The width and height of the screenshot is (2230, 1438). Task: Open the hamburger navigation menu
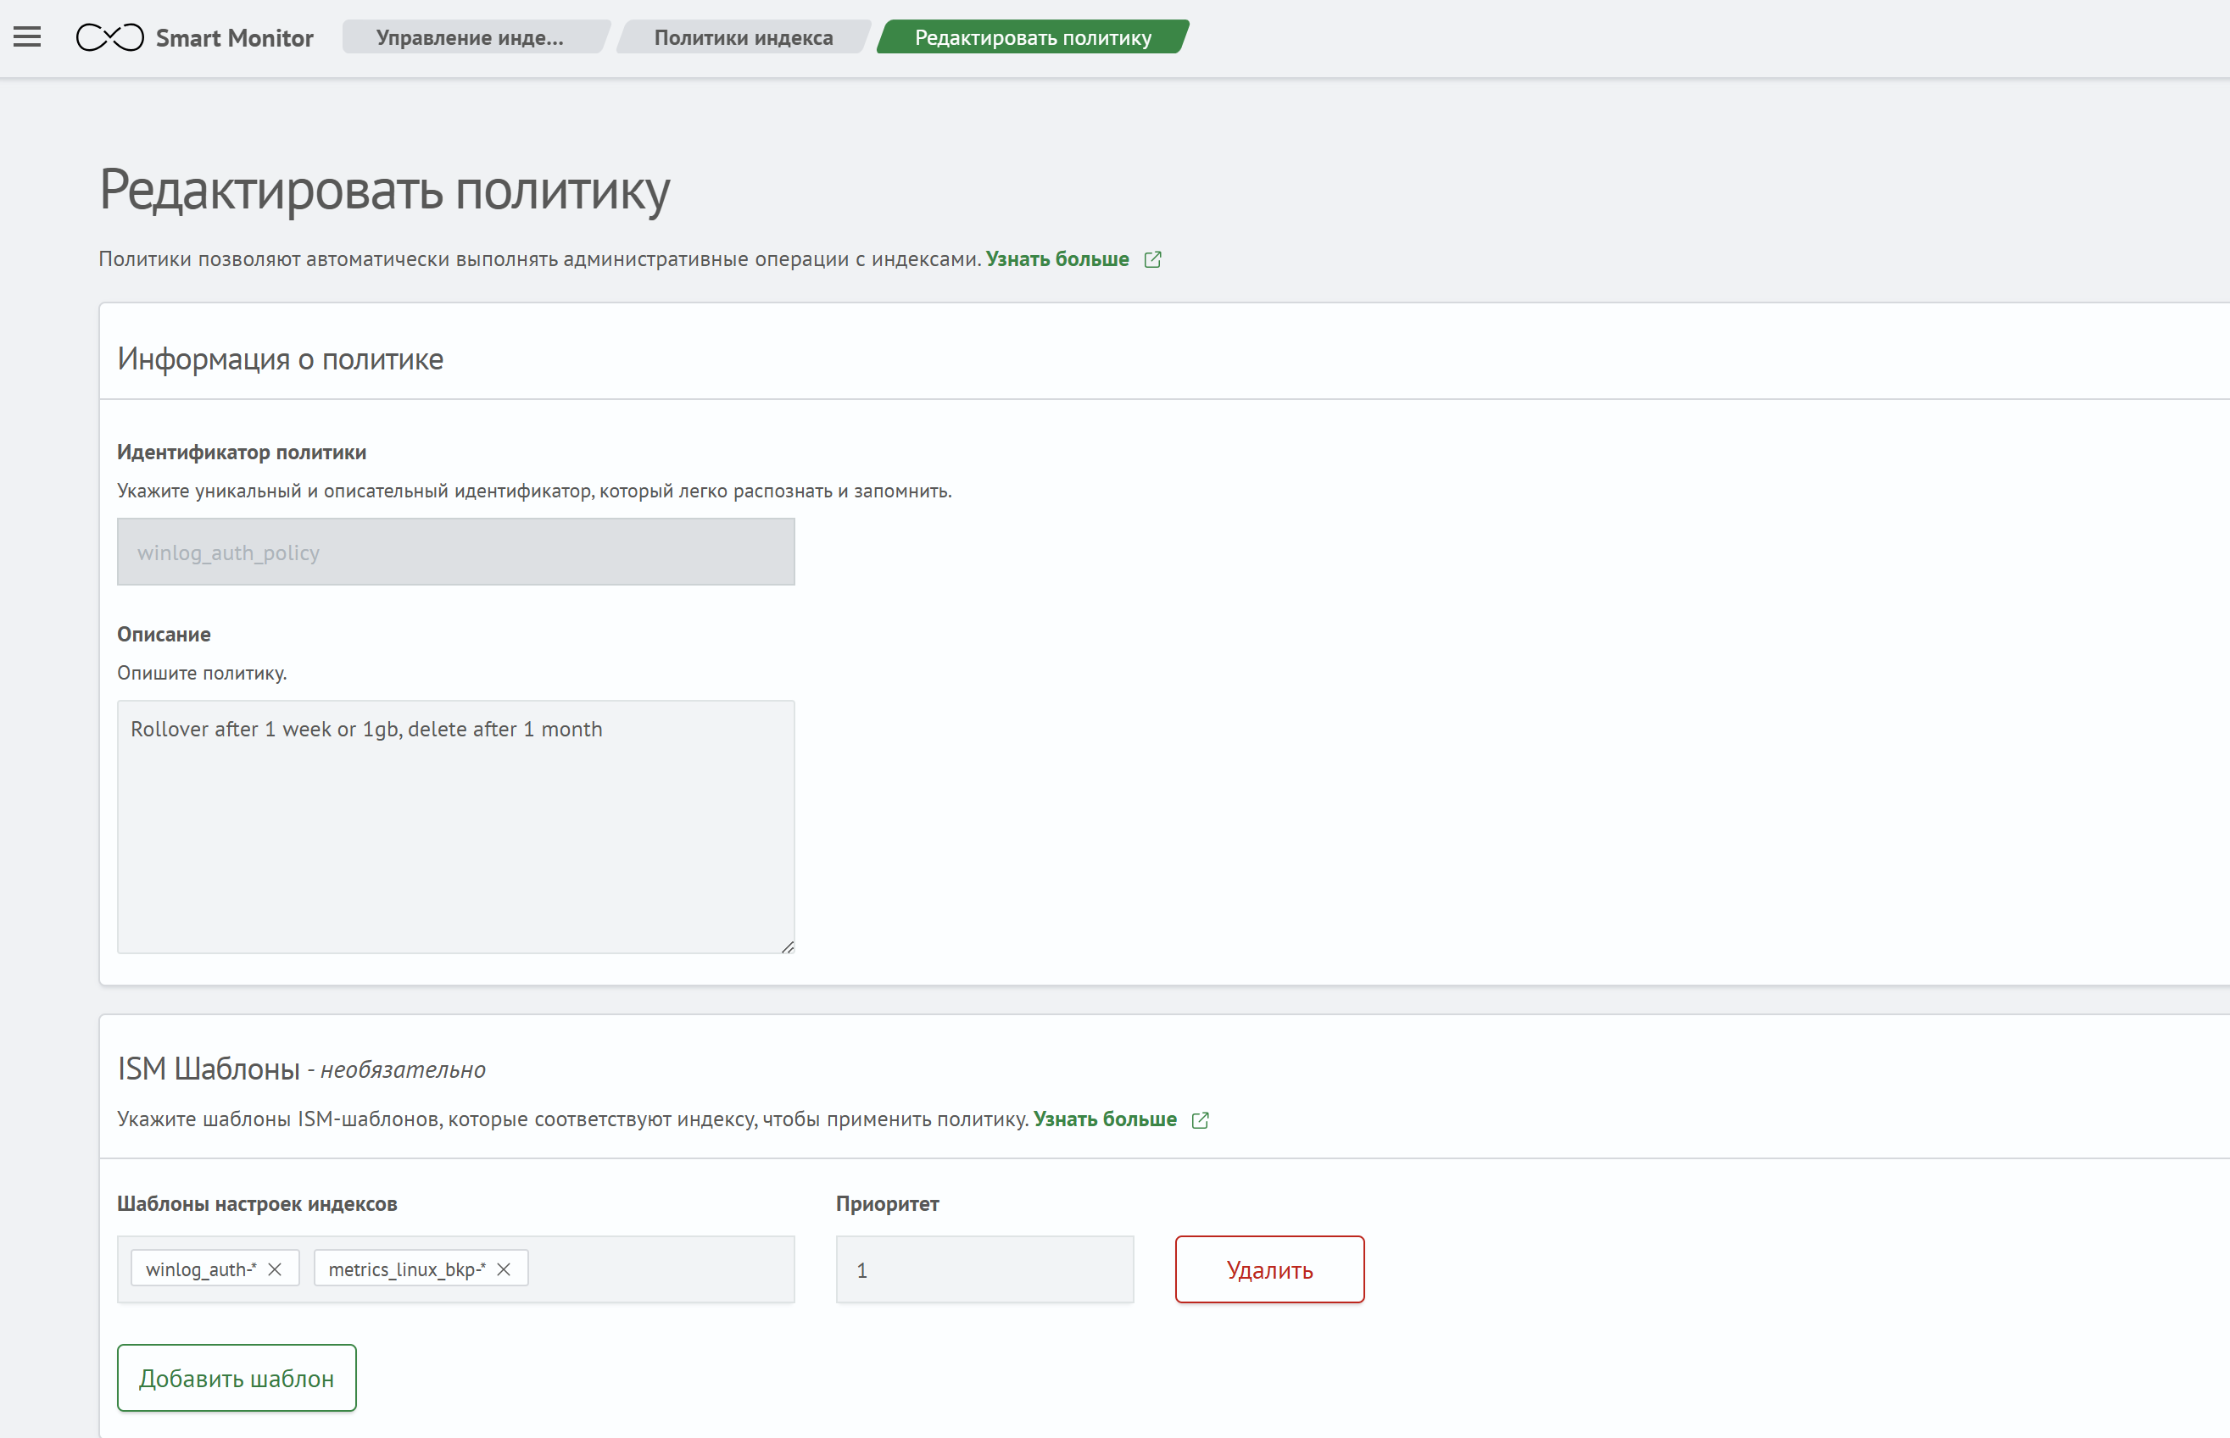pos(27,37)
